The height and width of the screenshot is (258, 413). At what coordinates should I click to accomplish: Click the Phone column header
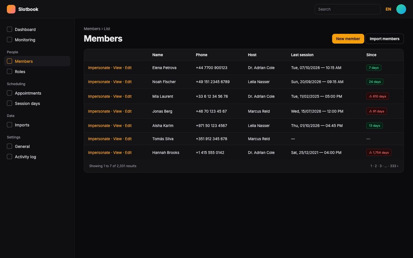click(x=202, y=55)
